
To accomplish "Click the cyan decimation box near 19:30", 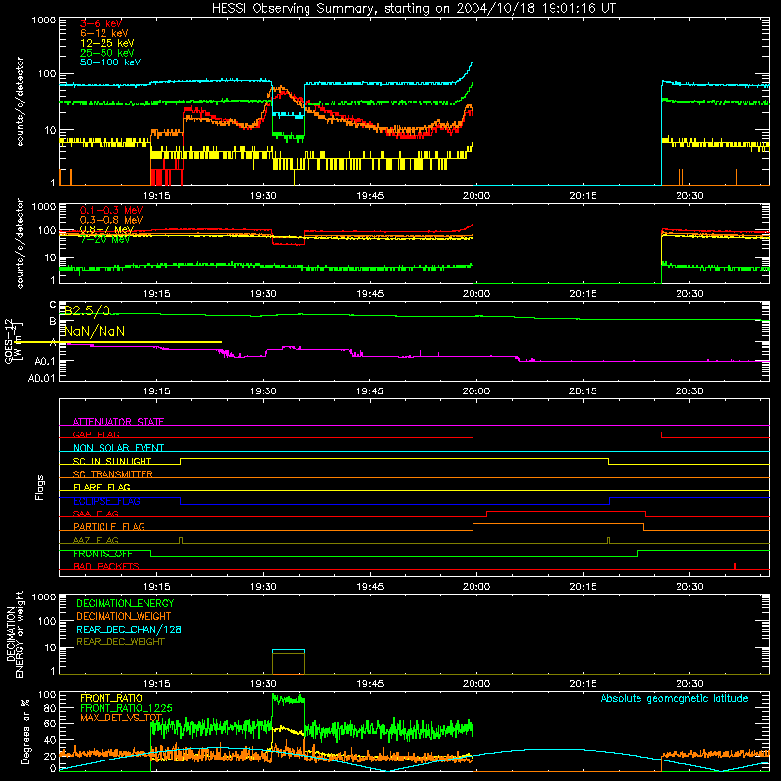I will tap(288, 650).
